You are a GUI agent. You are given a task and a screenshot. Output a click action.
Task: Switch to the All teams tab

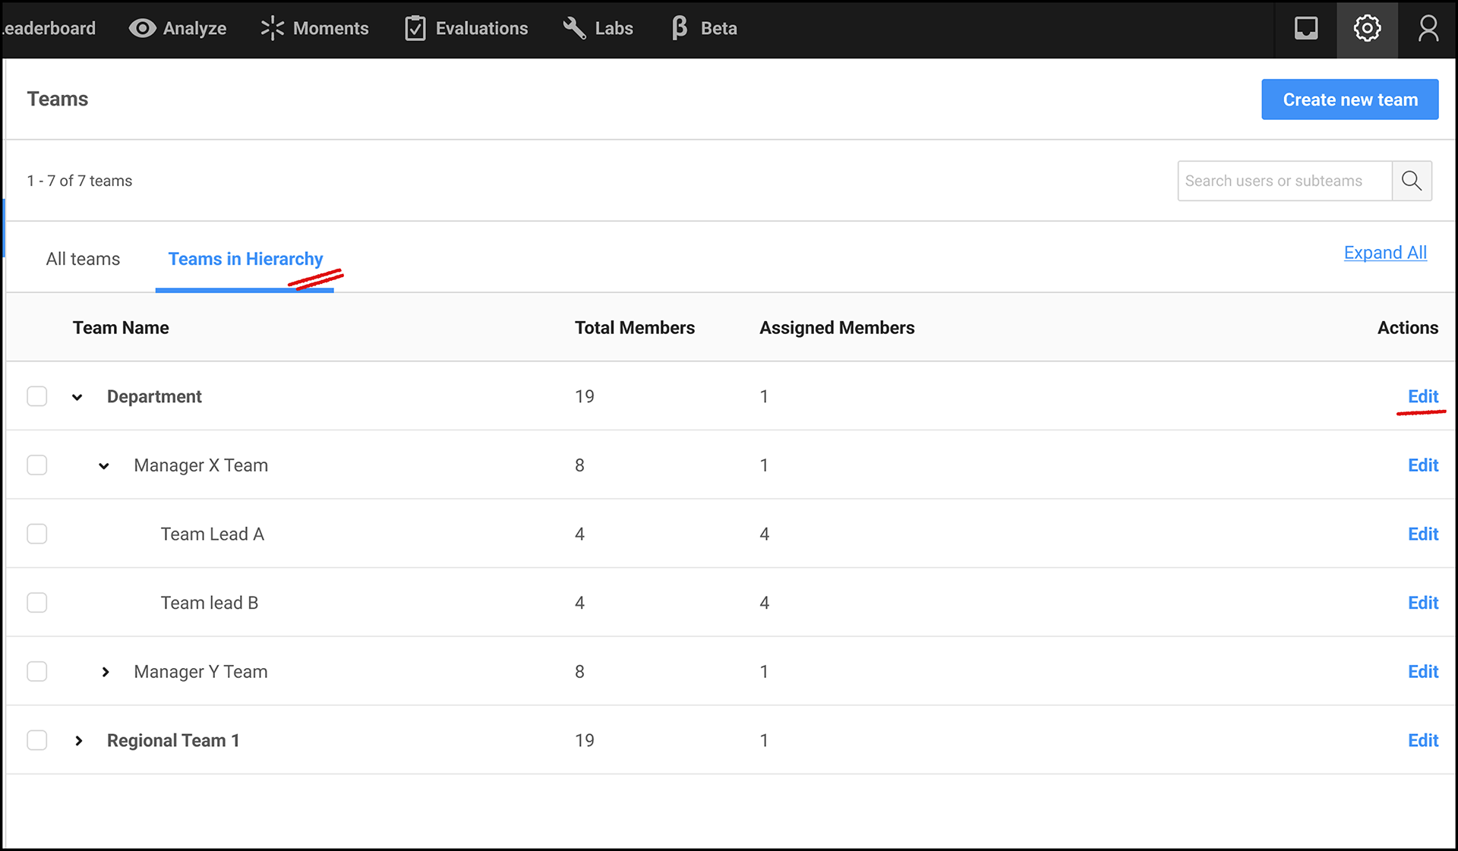(x=83, y=260)
